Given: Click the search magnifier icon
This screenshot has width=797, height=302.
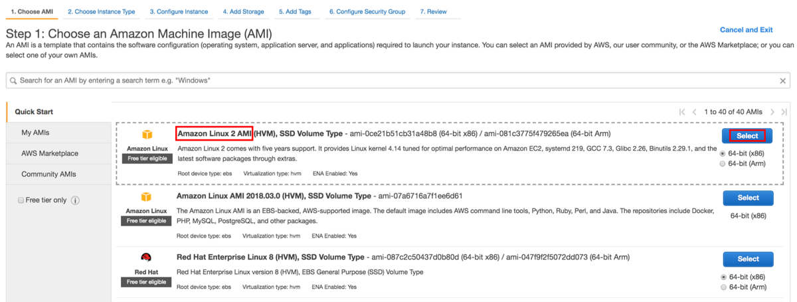Looking at the screenshot, I should pyautogui.click(x=13, y=80).
